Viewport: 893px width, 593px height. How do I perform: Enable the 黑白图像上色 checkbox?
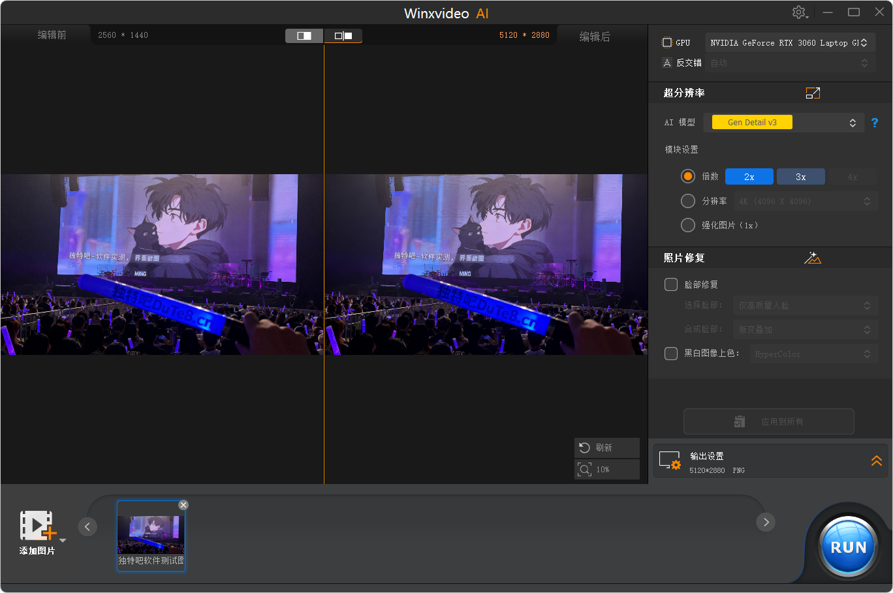(x=671, y=354)
